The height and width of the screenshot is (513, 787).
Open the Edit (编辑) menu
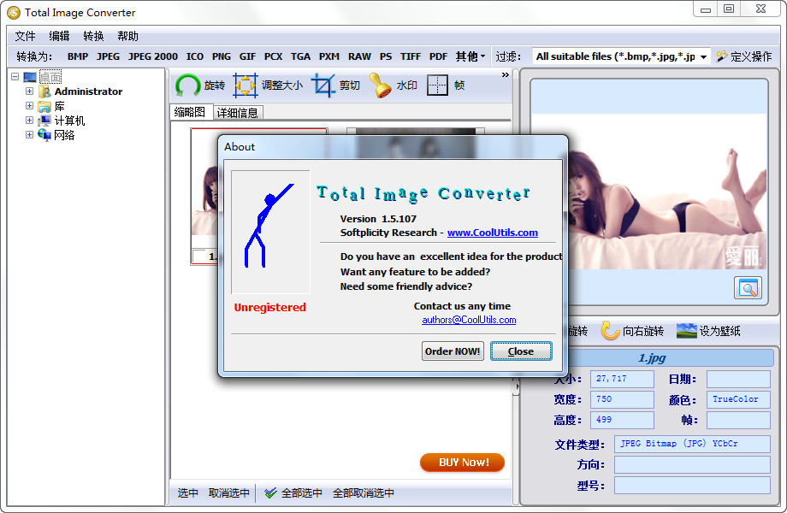click(59, 36)
